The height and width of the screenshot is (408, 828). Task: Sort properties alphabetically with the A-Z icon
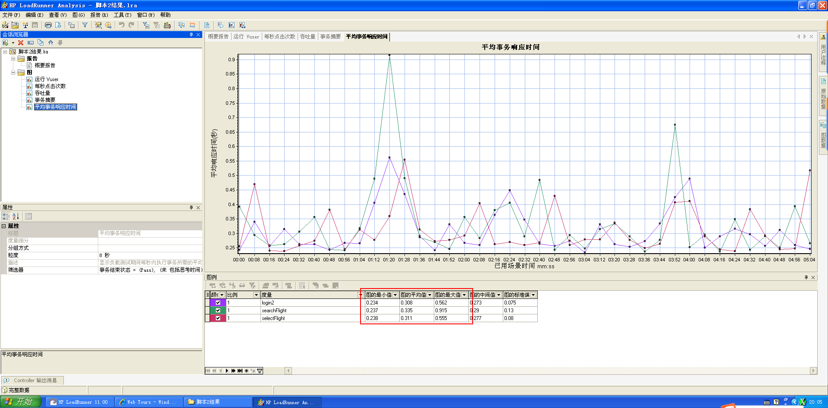16,217
